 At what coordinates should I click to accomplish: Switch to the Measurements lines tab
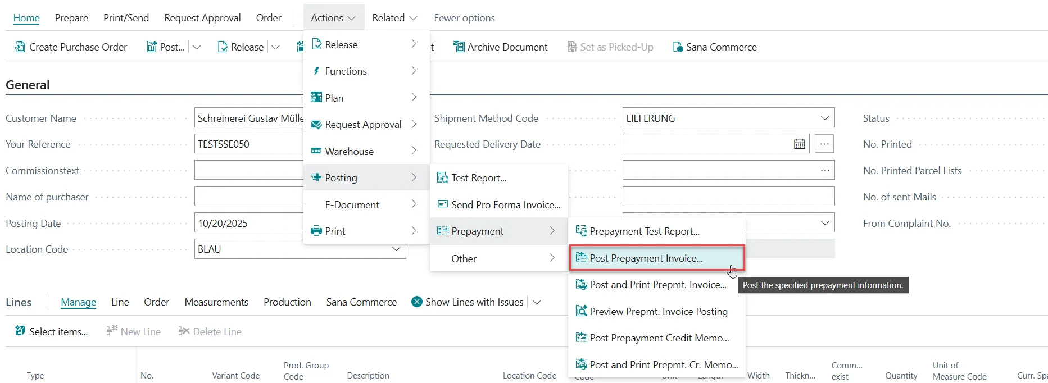pyautogui.click(x=216, y=302)
